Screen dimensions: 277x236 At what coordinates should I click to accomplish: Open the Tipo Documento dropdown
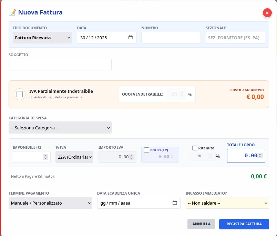click(42, 38)
